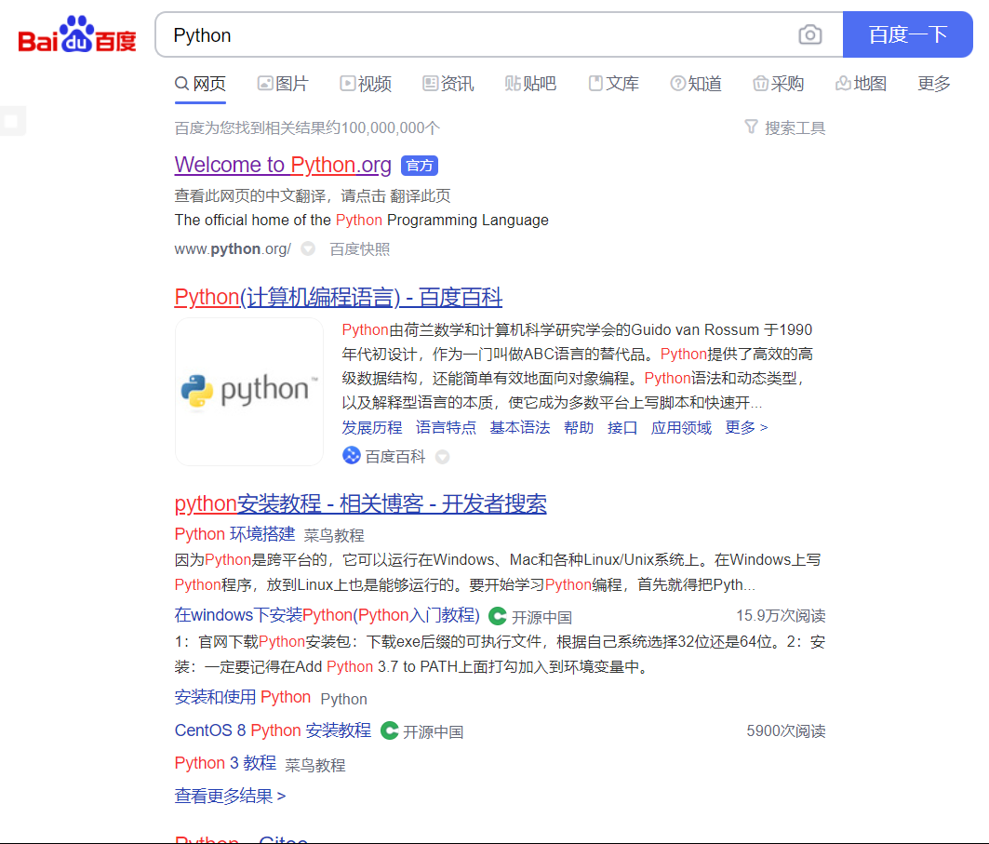This screenshot has width=989, height=844.
Task: Open camera image search icon
Action: click(x=809, y=34)
